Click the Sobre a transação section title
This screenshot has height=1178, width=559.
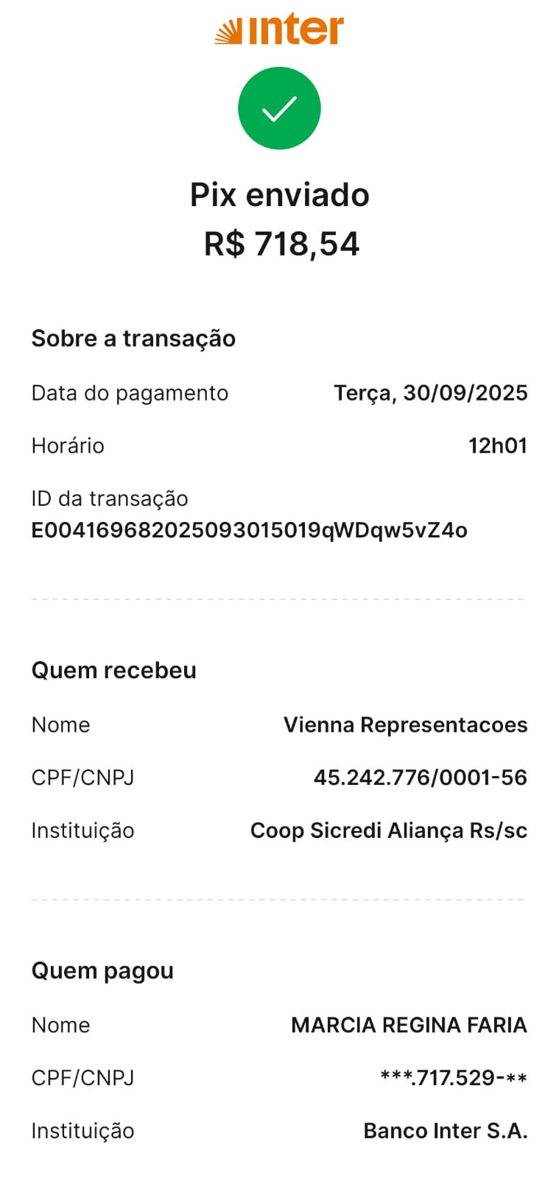click(133, 338)
